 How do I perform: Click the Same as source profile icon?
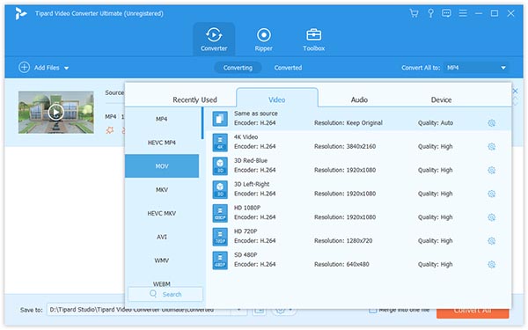pos(220,119)
